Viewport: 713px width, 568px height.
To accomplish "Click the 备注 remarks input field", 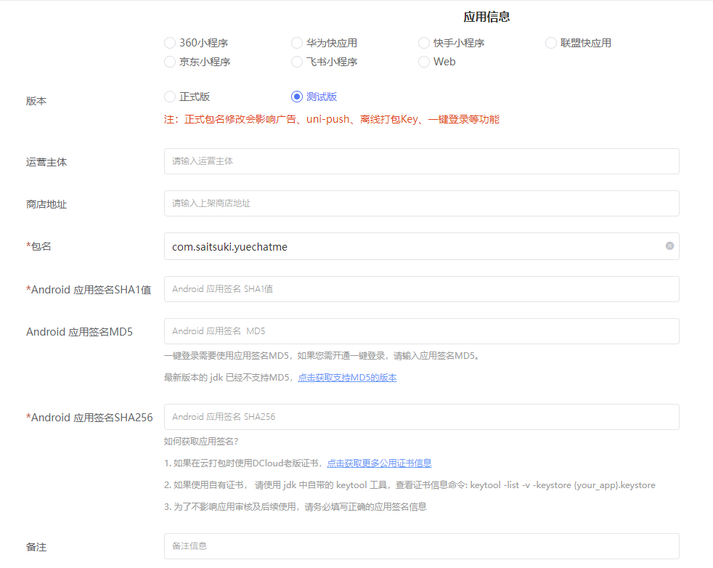I will pyautogui.click(x=421, y=545).
